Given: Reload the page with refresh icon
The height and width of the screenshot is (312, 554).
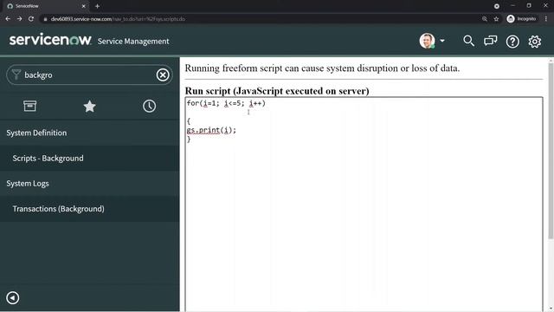Looking at the screenshot, I should [x=31, y=19].
